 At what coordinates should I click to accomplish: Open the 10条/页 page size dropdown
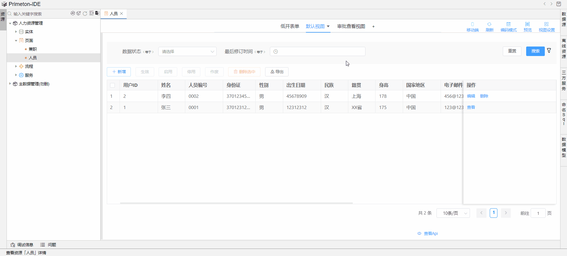[453, 213]
